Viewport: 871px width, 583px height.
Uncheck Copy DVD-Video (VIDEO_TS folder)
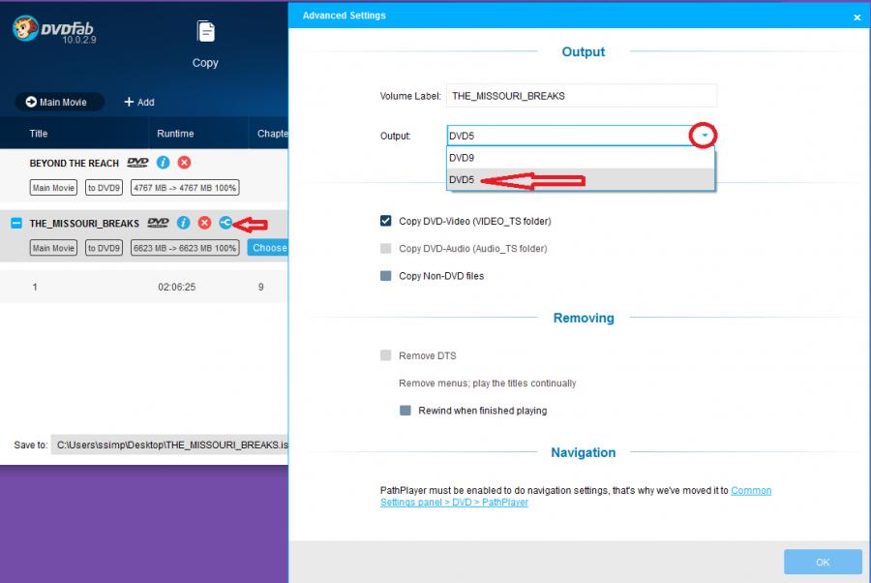(x=385, y=221)
